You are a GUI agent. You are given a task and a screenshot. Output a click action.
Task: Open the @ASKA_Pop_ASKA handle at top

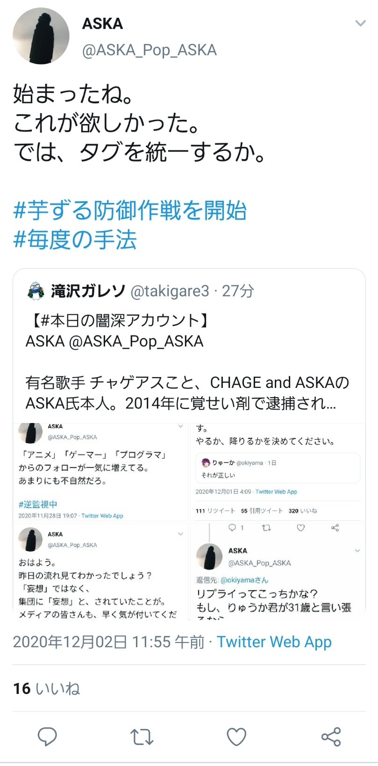click(x=150, y=50)
